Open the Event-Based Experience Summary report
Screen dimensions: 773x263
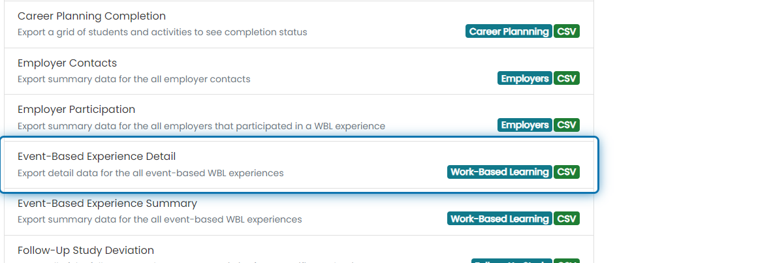tap(299, 211)
